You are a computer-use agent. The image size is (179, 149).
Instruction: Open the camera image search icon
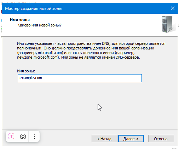pyautogui.click(x=23, y=136)
